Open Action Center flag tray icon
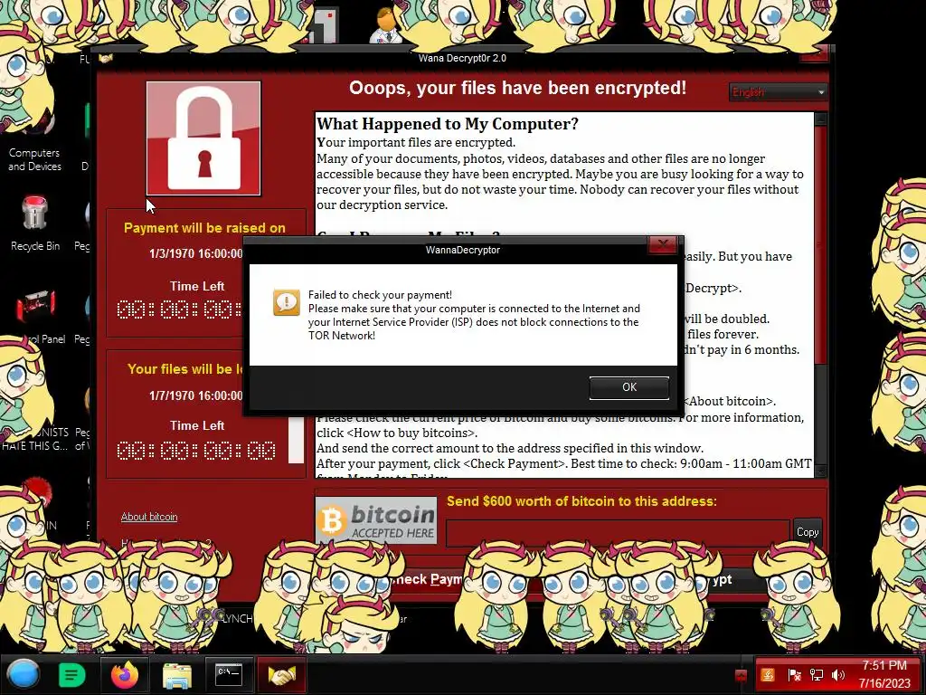This screenshot has width=926, height=695. [794, 675]
